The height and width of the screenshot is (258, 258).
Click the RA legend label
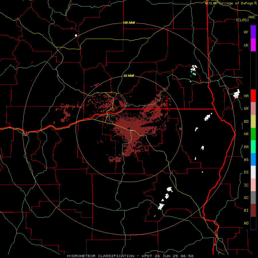coord(246,147)
